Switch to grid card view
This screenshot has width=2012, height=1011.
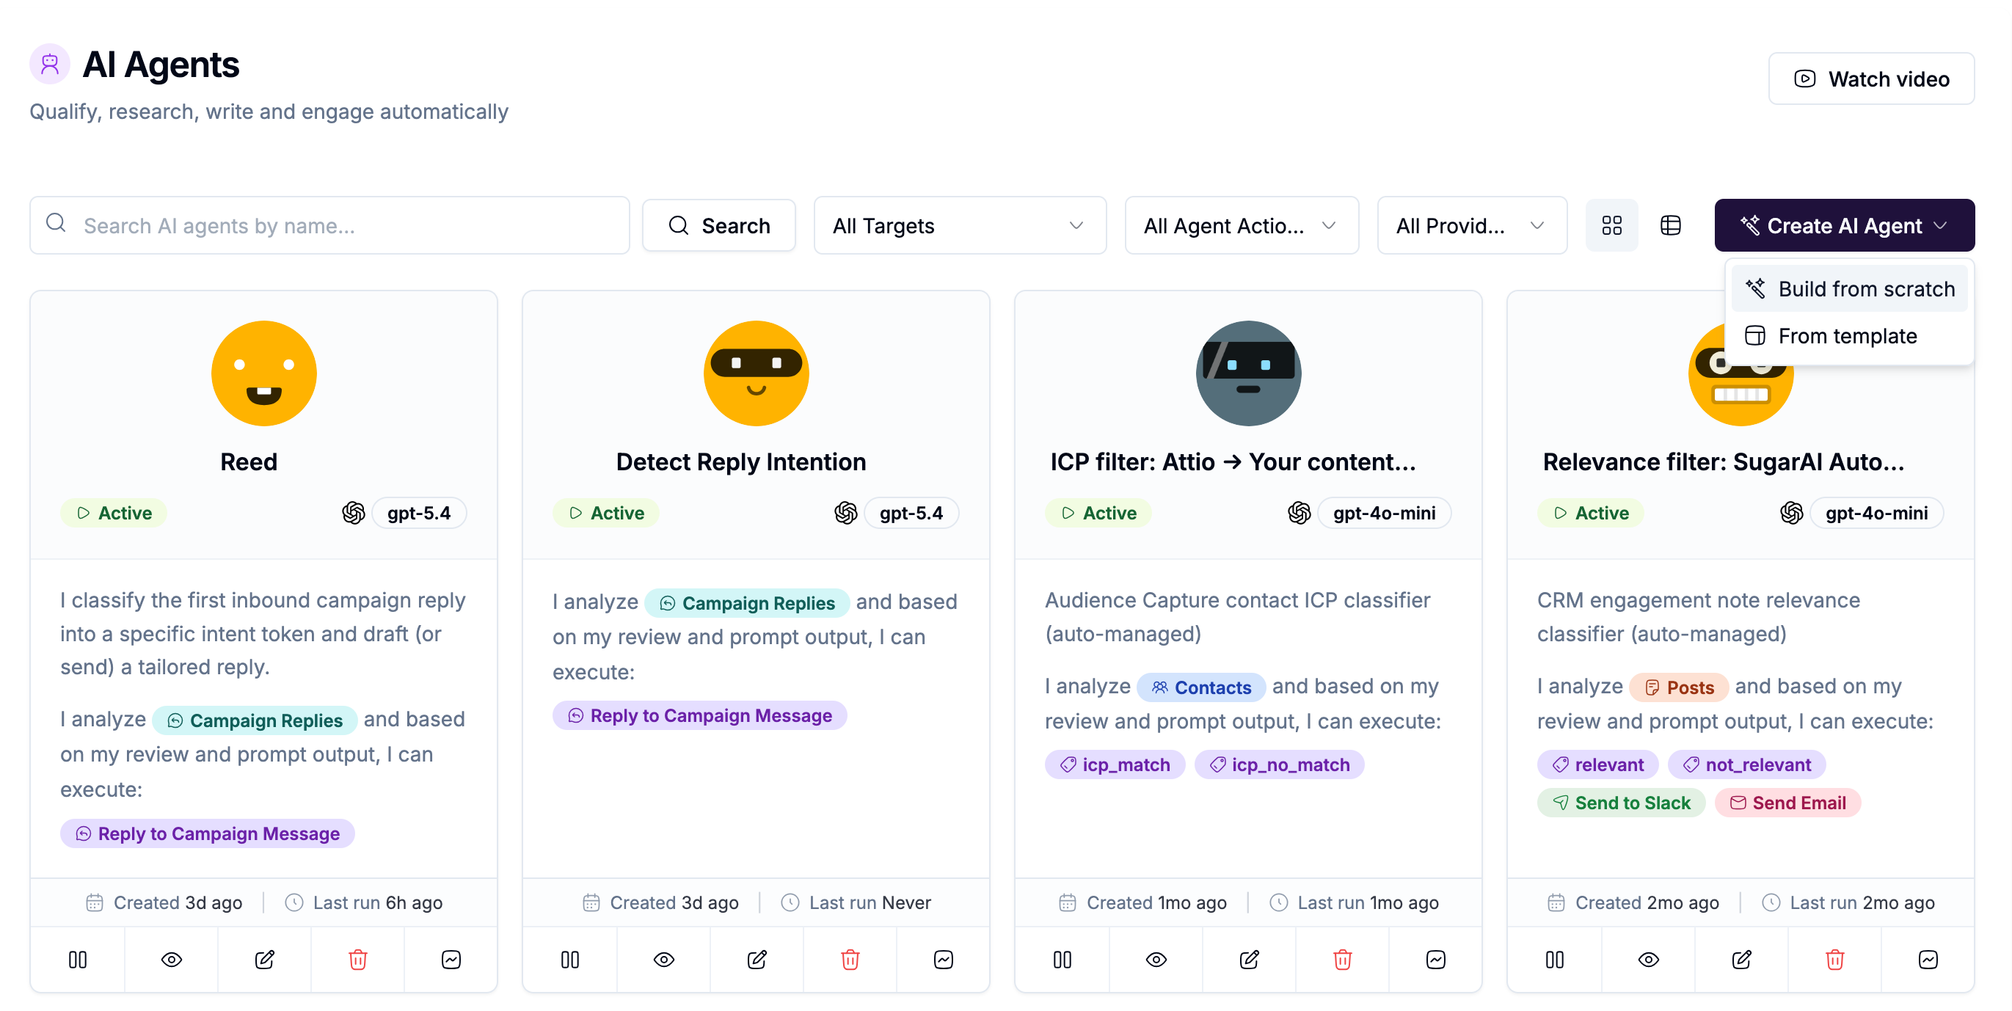coord(1611,226)
